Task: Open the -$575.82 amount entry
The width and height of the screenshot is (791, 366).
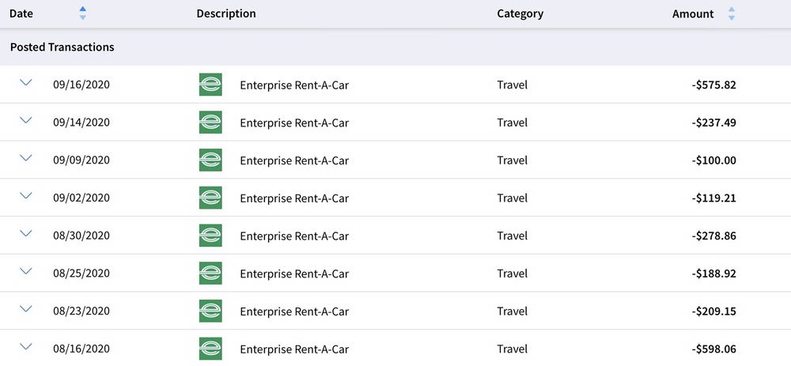Action: (713, 85)
